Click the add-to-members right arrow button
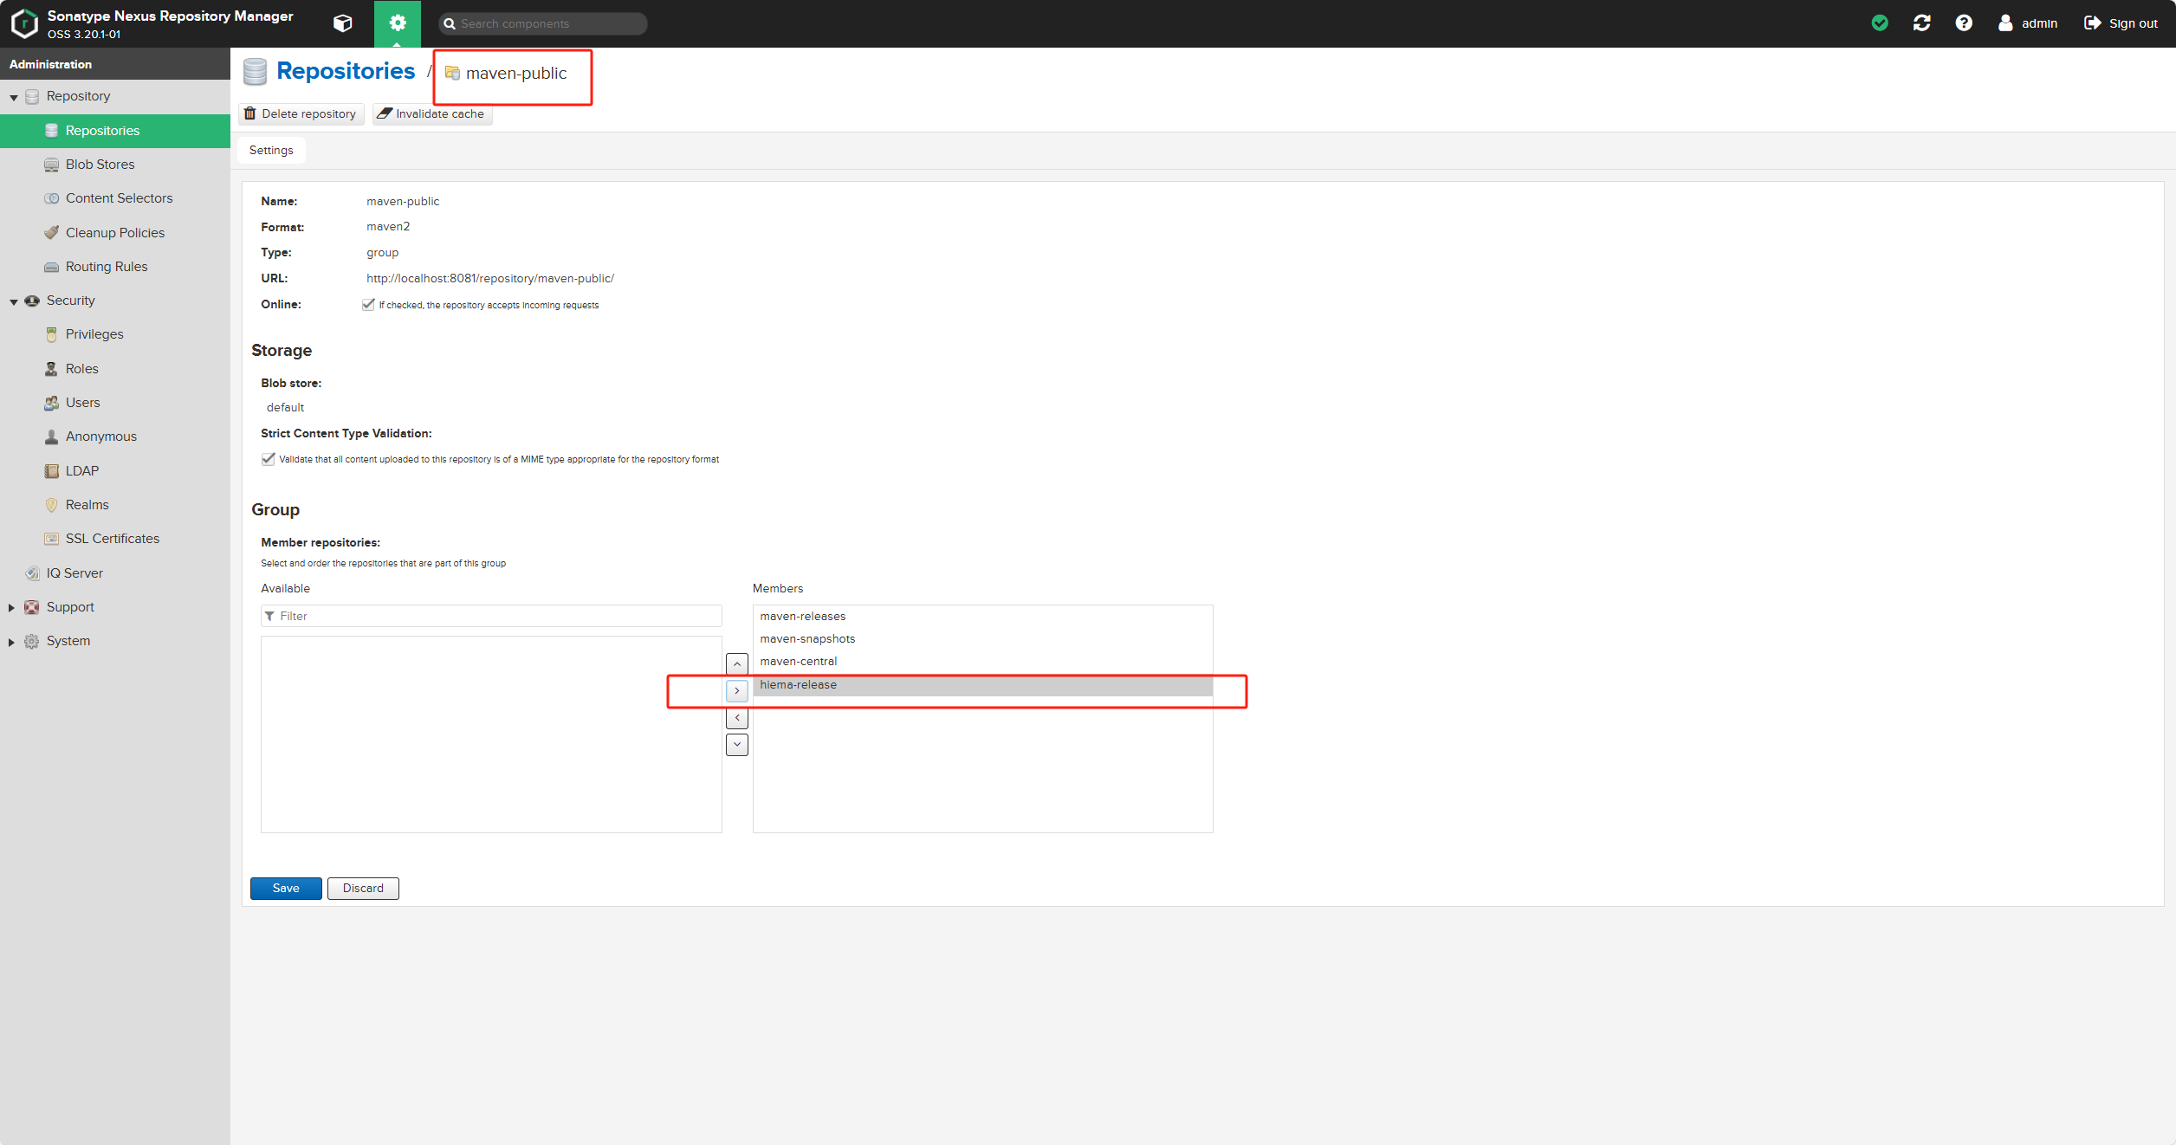This screenshot has width=2176, height=1145. click(x=737, y=691)
